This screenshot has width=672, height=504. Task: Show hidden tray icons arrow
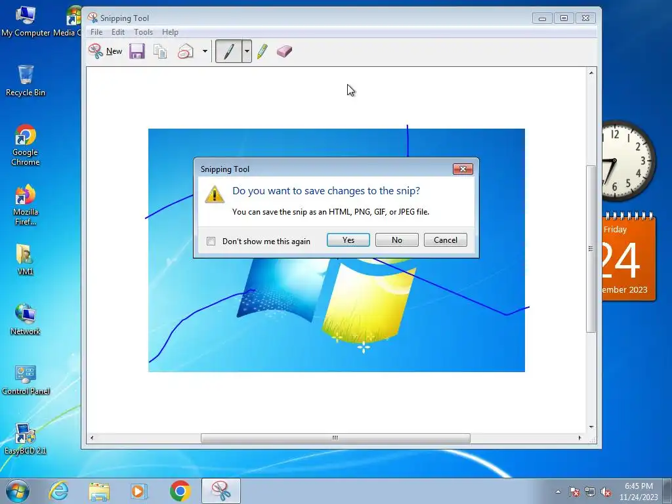558,492
